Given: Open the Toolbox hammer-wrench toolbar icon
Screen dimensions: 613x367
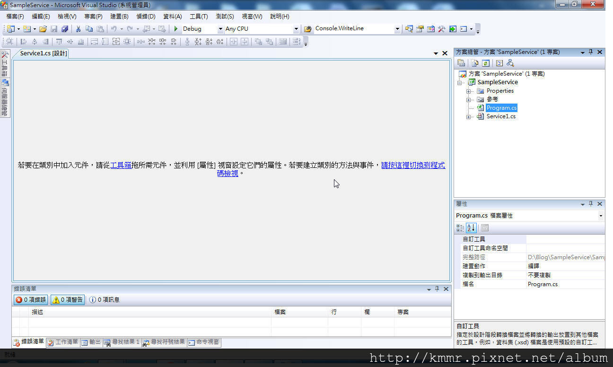Looking at the screenshot, I should point(442,29).
